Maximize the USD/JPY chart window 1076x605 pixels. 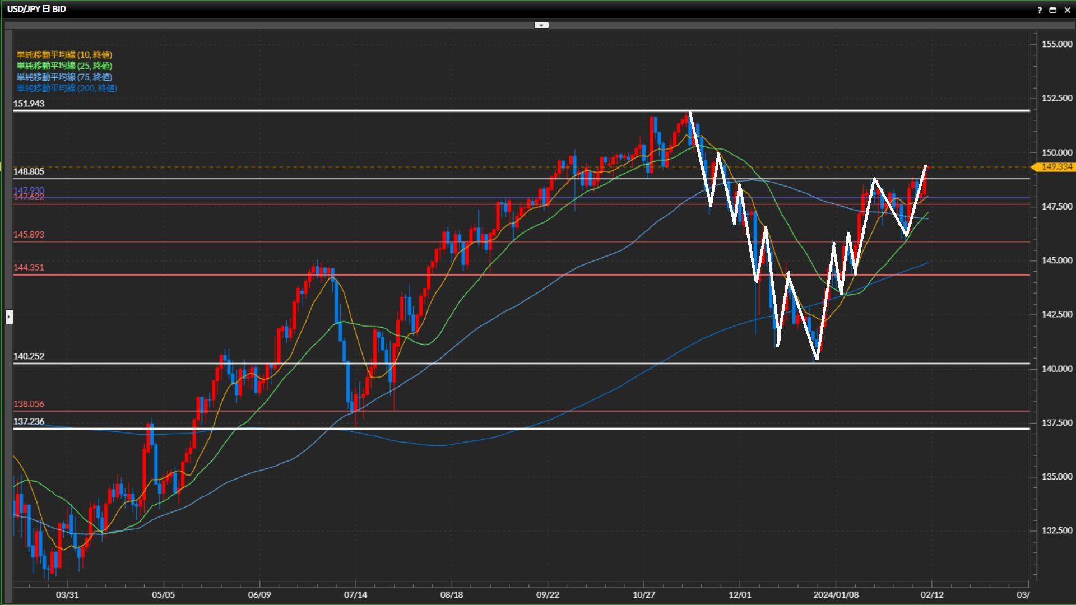[1052, 10]
